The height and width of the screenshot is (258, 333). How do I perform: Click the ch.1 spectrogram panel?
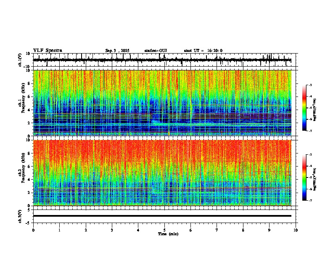pos(162,103)
